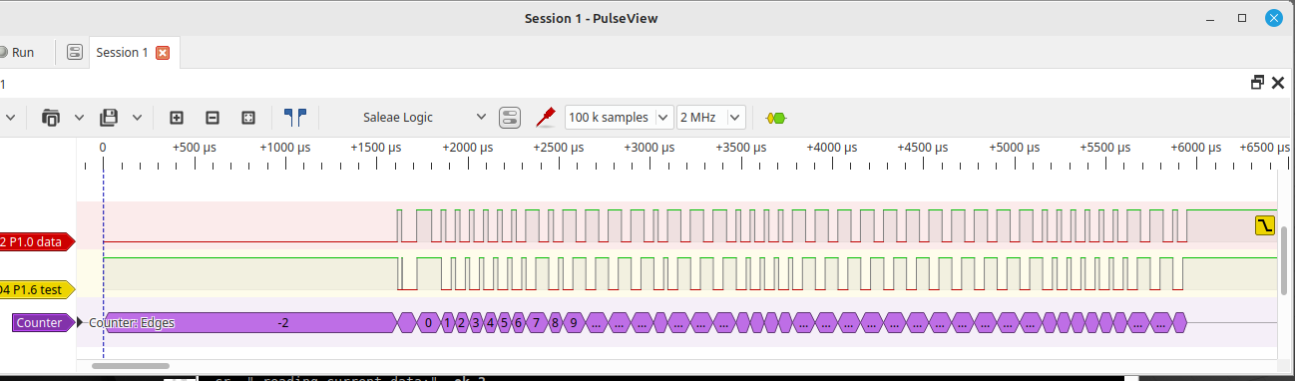This screenshot has width=1295, height=381.
Task: Click the +500 µs ruler mark
Action: point(194,147)
